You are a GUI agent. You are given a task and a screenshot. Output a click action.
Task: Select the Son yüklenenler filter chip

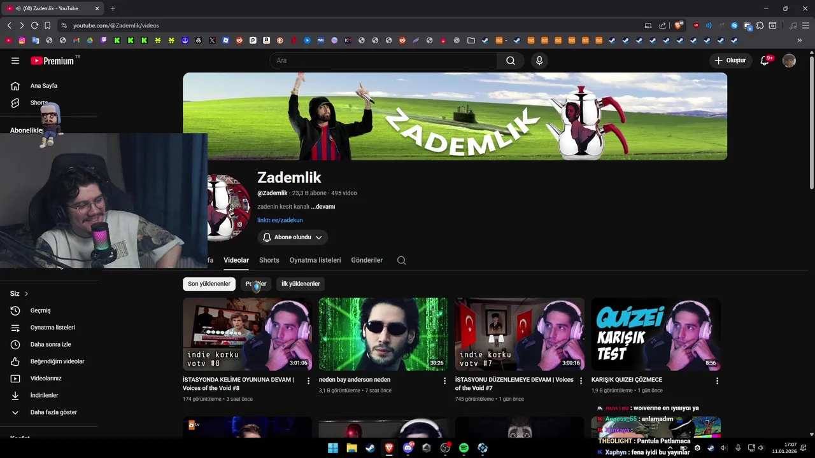pos(209,284)
